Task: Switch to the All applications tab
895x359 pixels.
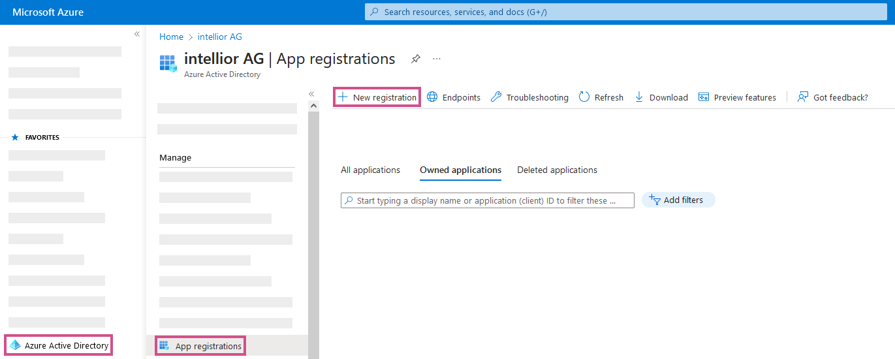Action: point(370,170)
